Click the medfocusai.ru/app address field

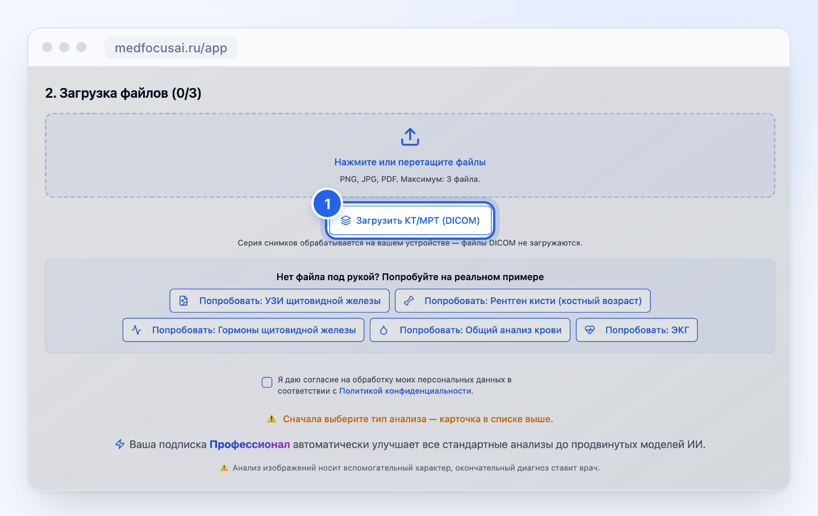pos(171,48)
